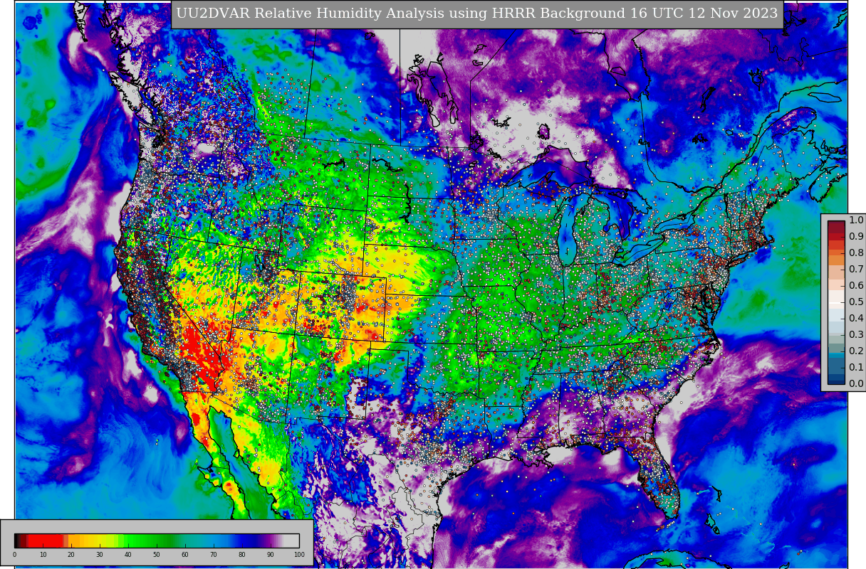Click the 10 tick label under humidity colorbar
The height and width of the screenshot is (569, 866).
[43, 555]
